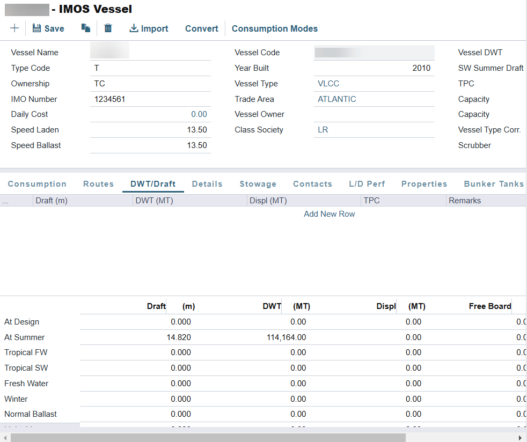Image resolution: width=527 pixels, height=442 pixels.
Task: Click the Add New Row link
Action: [x=329, y=214]
